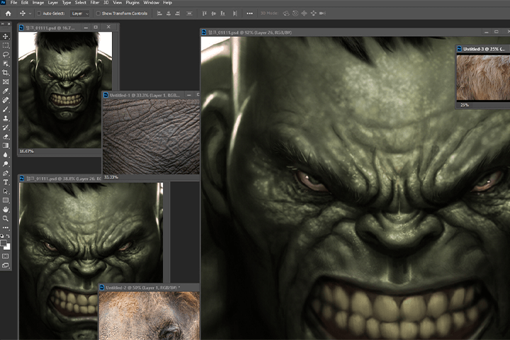Reset to default foreground and background colors

tap(2, 236)
